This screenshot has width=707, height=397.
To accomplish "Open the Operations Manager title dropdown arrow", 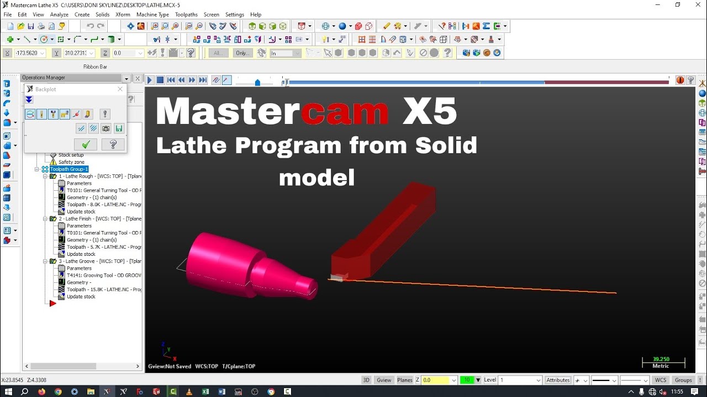I will click(x=126, y=78).
